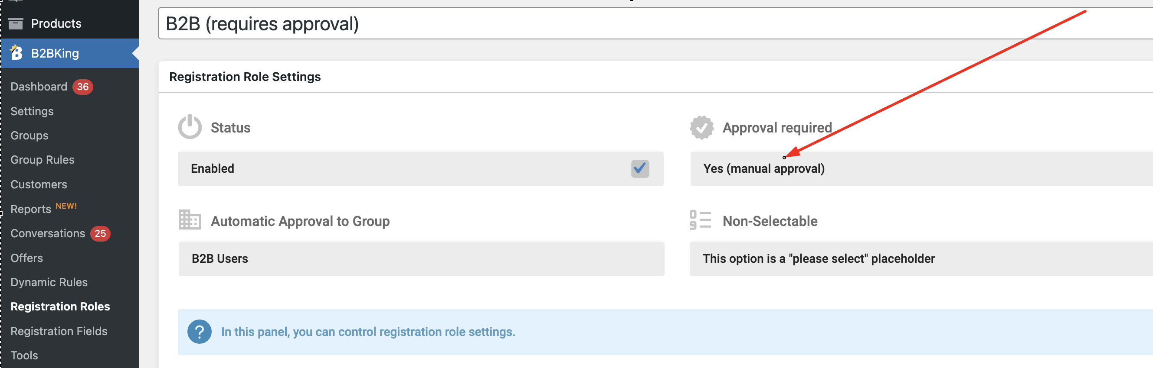Open the Customers page
The width and height of the screenshot is (1153, 368).
click(x=39, y=184)
